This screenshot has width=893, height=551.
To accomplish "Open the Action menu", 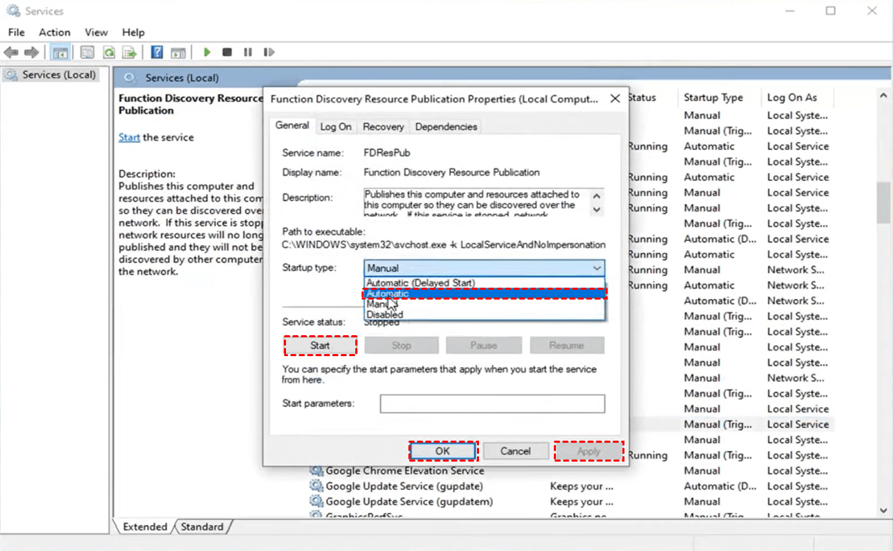I will tap(55, 32).
